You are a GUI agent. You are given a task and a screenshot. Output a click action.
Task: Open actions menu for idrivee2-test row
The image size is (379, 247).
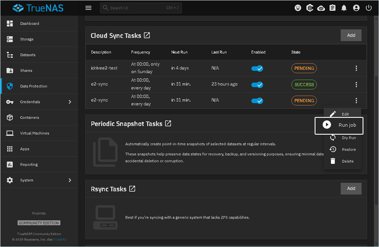(x=356, y=68)
